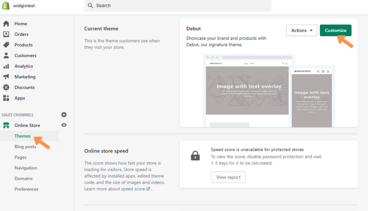View online store via eye icon

pyautogui.click(x=64, y=125)
